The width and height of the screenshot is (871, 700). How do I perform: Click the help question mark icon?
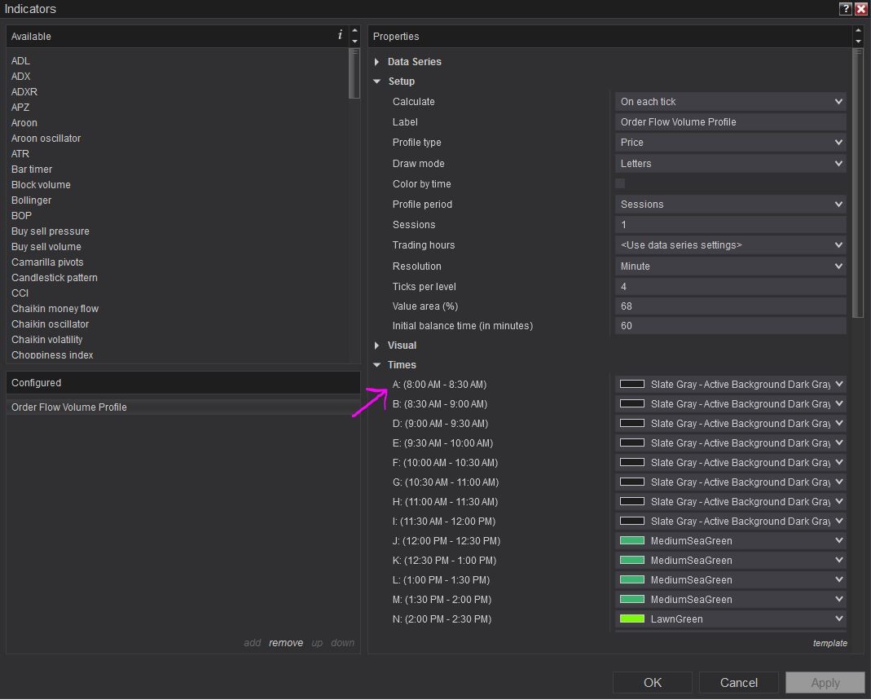tap(845, 9)
